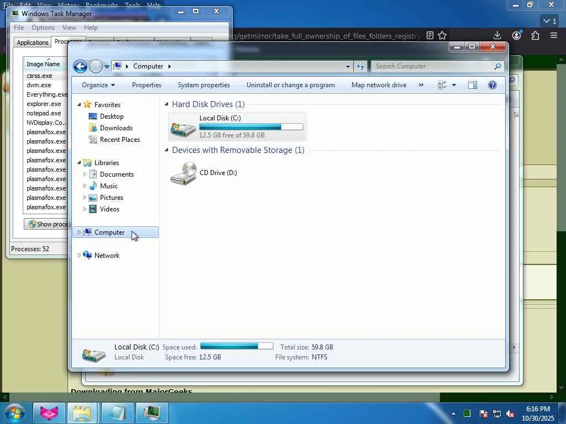Collapse the Hard Disk Drives group
This screenshot has height=424, width=566.
coord(166,104)
